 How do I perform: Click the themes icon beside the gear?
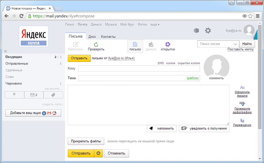[x=196, y=30]
